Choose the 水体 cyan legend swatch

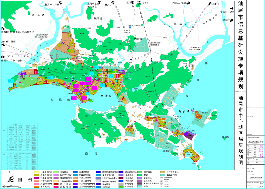point(140,187)
